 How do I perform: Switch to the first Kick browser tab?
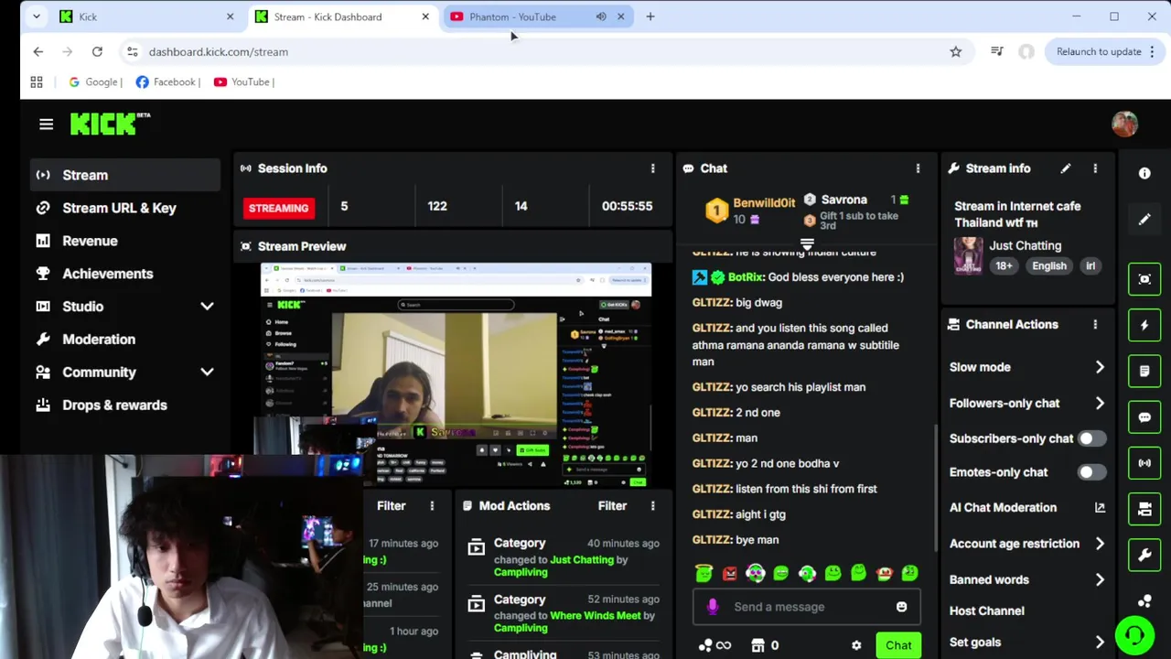[145, 16]
